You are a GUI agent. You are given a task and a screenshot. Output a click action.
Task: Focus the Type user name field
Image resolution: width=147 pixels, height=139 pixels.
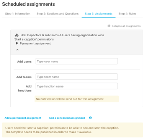77,61
